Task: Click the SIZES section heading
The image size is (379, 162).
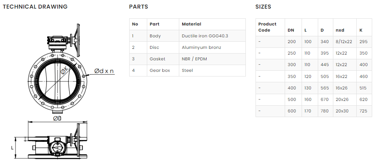Action: [263, 6]
